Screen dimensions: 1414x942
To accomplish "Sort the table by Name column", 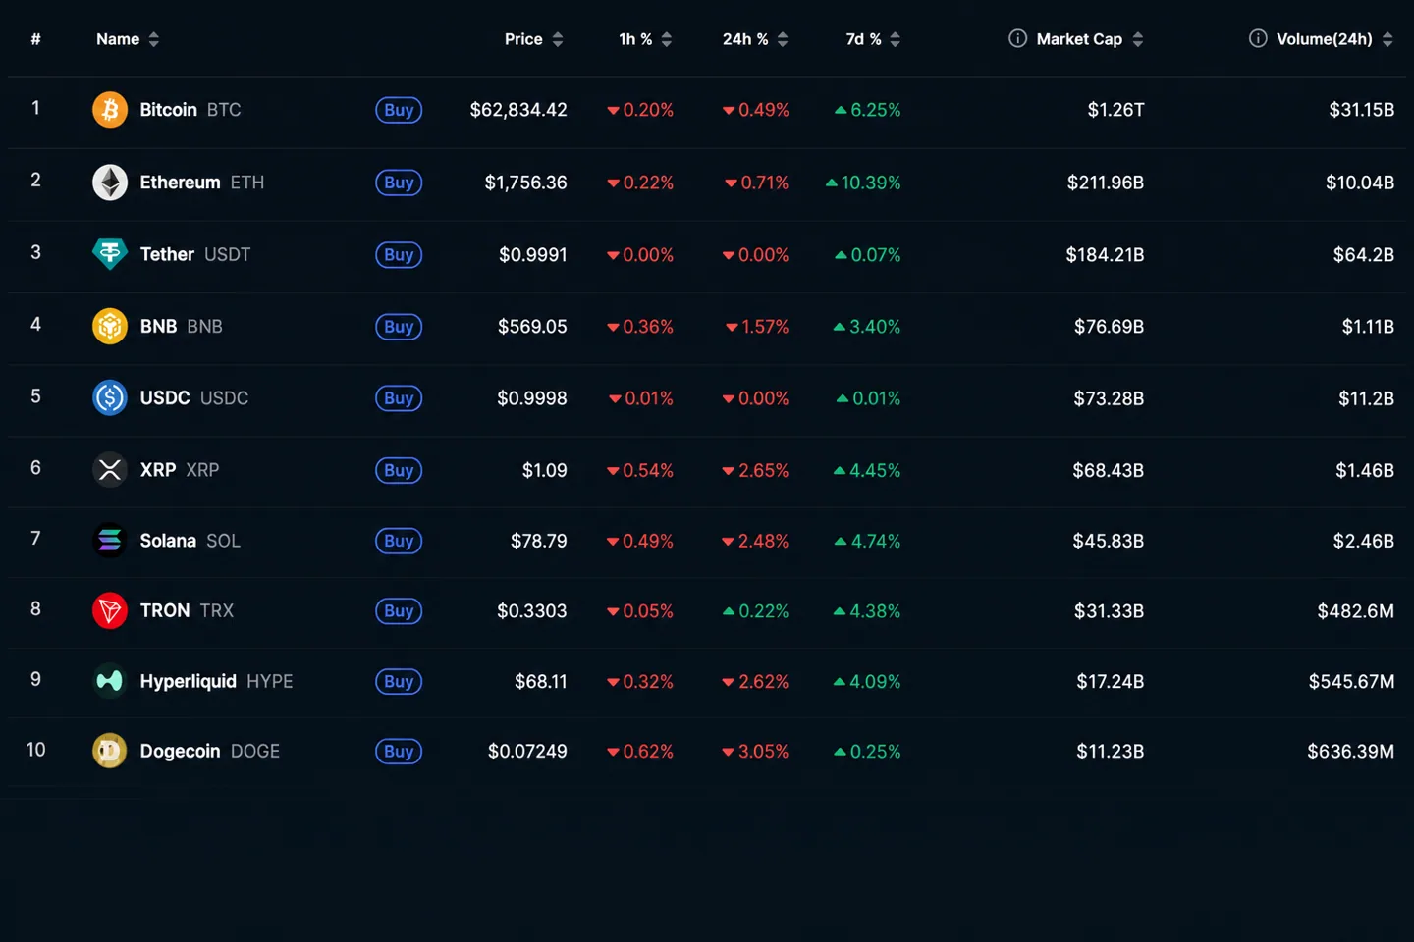I will coord(128,39).
